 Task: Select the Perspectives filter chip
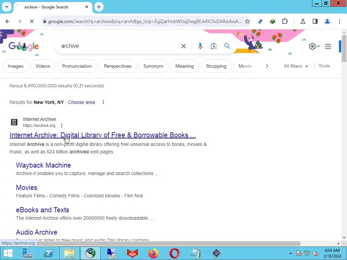pyautogui.click(x=118, y=66)
